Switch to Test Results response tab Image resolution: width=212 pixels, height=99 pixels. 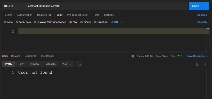click(x=47, y=56)
